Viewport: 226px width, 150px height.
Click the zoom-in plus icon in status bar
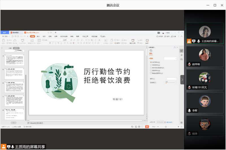(x=178, y=127)
